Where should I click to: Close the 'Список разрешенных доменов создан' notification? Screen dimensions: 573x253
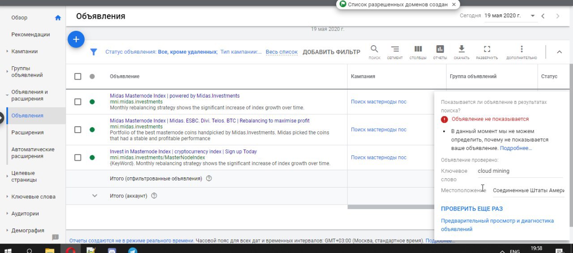[454, 4]
